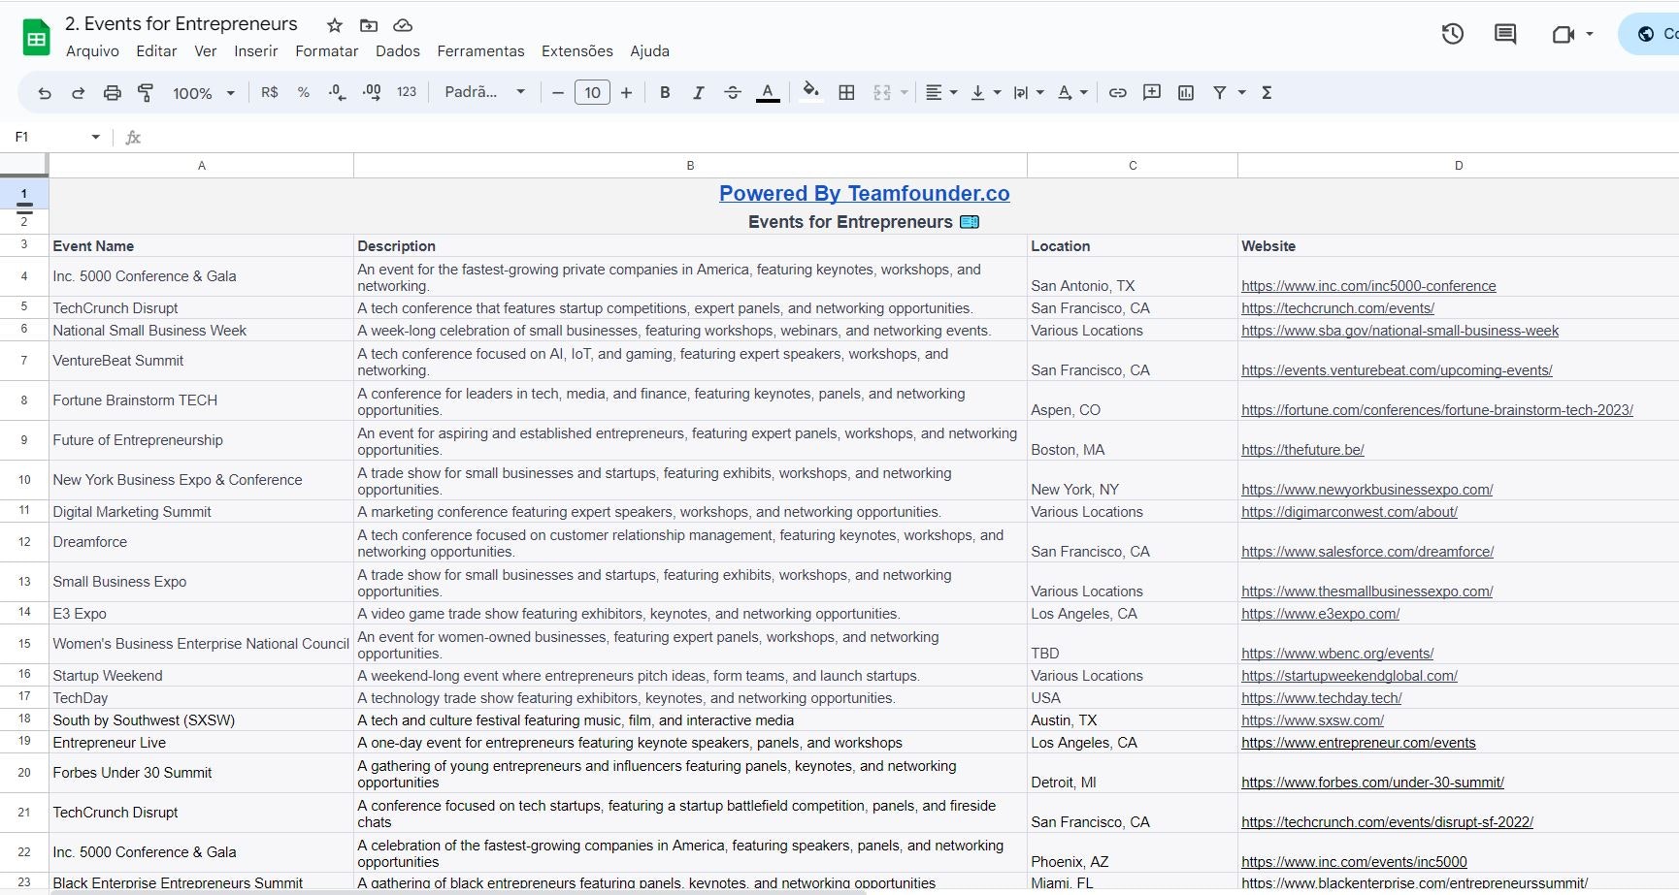Viewport: 1679px width, 895px height.
Task: Edit the font size field
Action: [592, 93]
